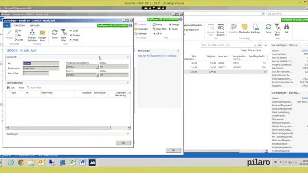Click the Ny new-document action
Image resolution: width=308 pixels, height=173 pixels.
18,35
